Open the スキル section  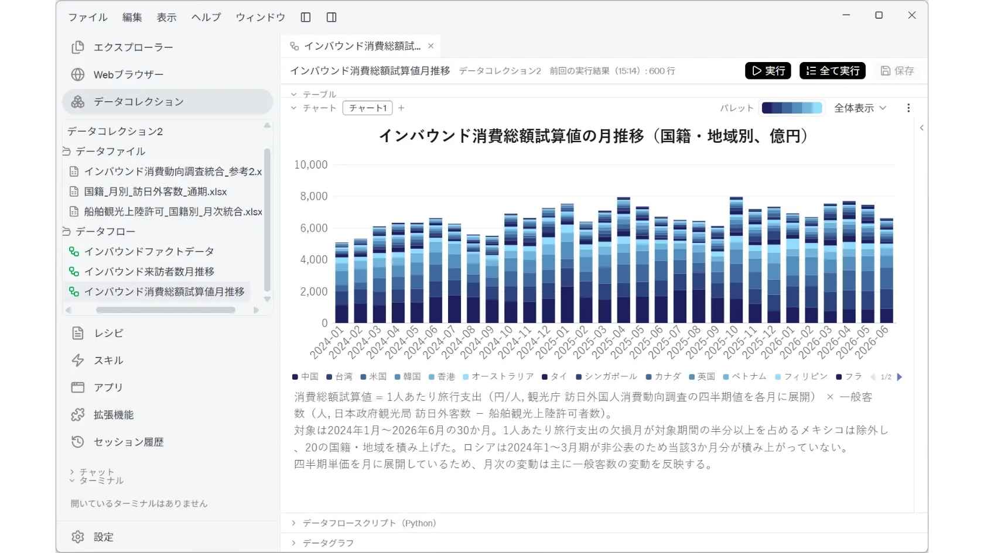coord(168,360)
